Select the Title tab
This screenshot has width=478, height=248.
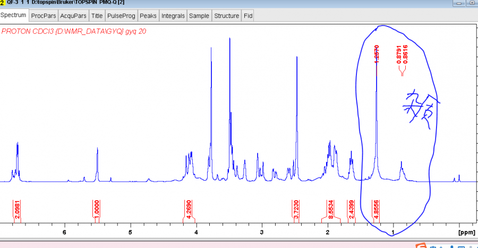(x=97, y=16)
